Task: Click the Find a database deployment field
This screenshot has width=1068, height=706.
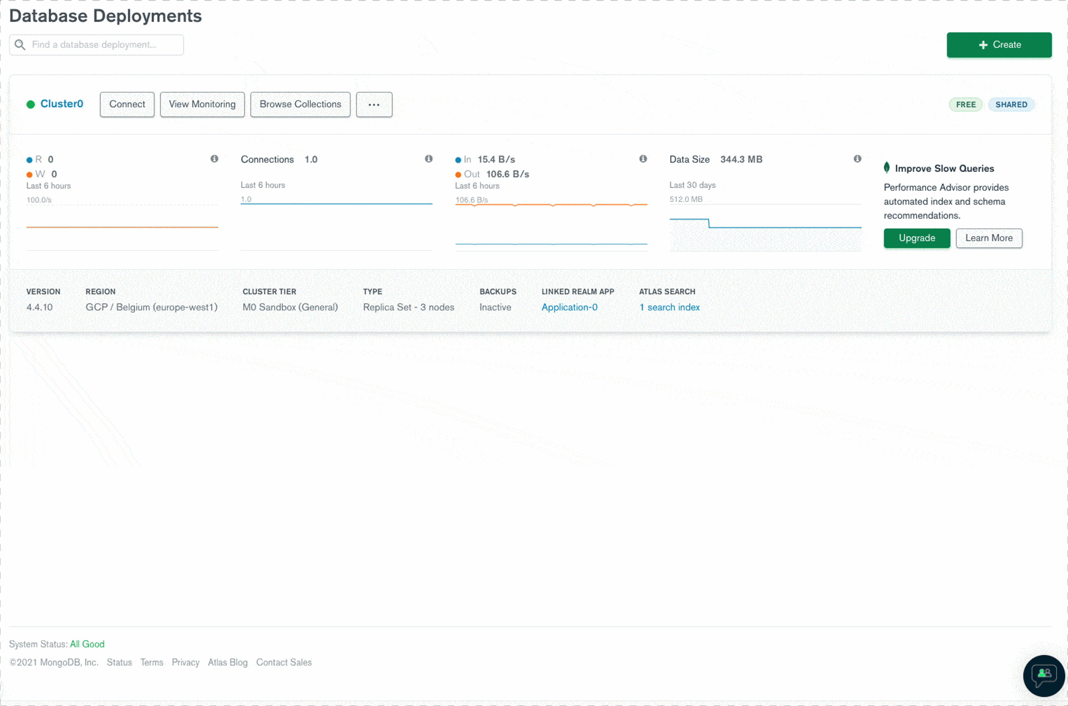Action: tap(96, 45)
